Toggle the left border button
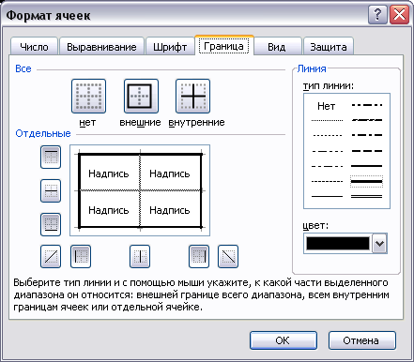 click(81, 257)
